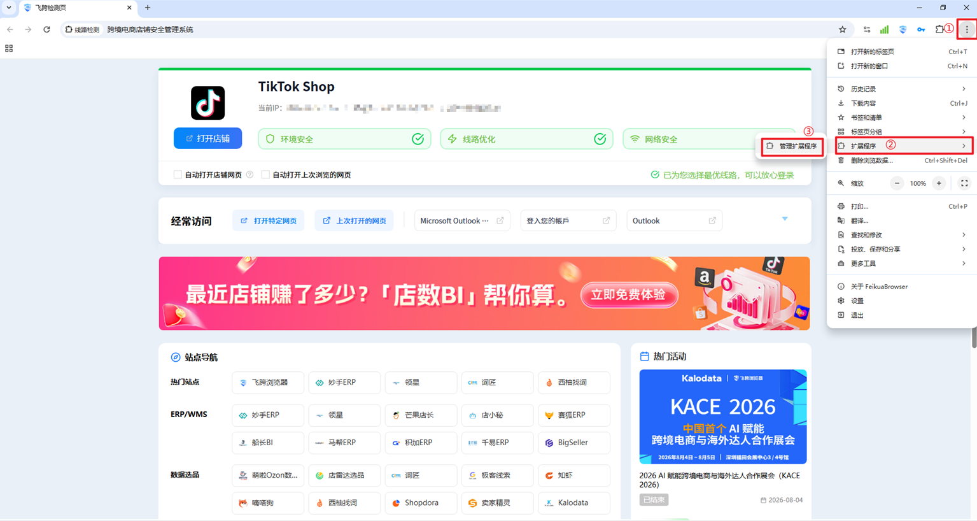Click the TikTok logo icon

coord(207,103)
